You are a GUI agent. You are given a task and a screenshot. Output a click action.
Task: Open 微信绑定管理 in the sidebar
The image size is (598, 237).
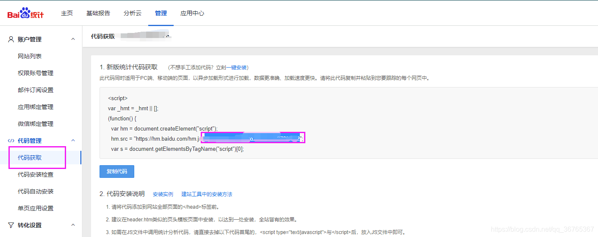coord(36,124)
